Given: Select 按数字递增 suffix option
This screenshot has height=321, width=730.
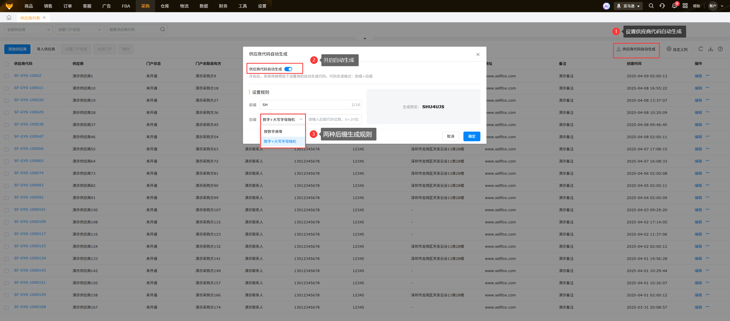Looking at the screenshot, I should pyautogui.click(x=273, y=131).
